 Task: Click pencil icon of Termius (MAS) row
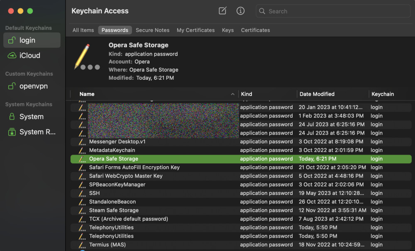click(x=82, y=245)
